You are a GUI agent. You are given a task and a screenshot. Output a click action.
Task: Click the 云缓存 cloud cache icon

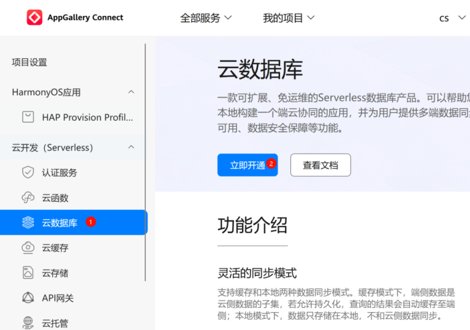28,247
